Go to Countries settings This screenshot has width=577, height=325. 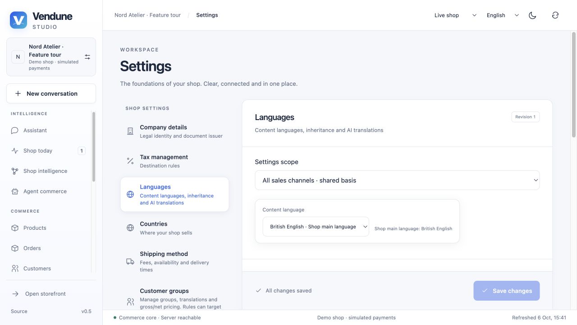click(x=174, y=228)
